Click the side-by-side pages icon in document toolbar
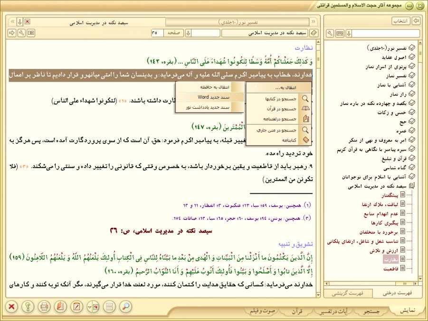Screen dimensions: 428x321 pos(31,33)
